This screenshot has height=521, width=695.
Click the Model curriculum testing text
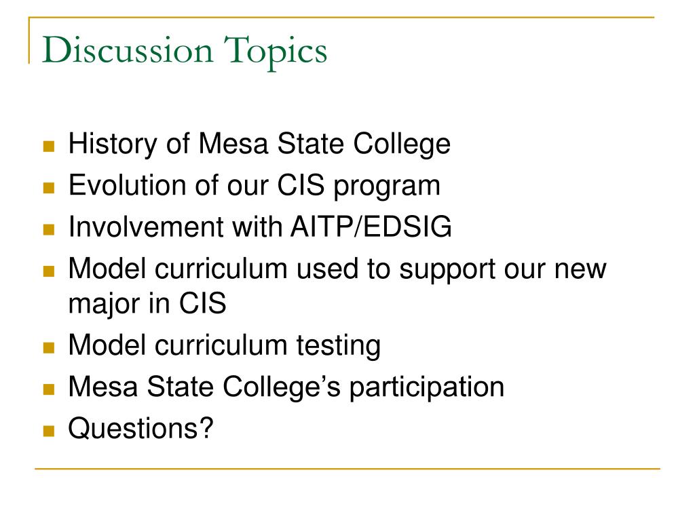point(224,345)
